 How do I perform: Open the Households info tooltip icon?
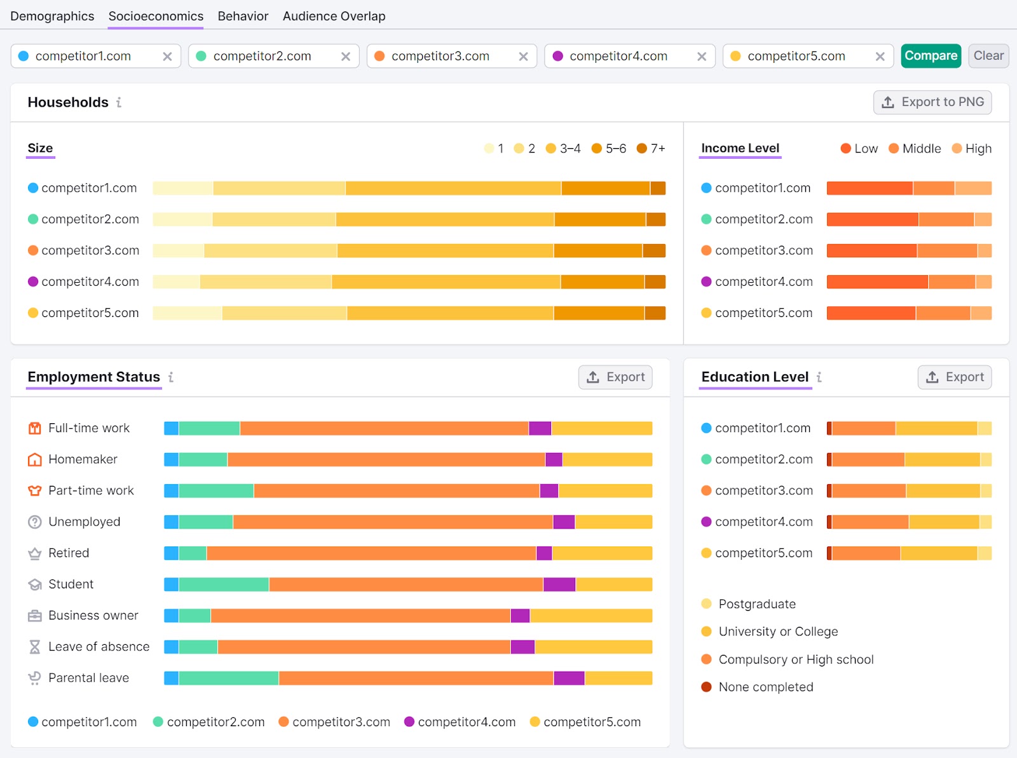pos(119,102)
